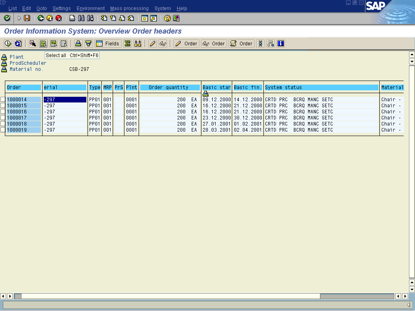The width and height of the screenshot is (415, 311).
Task: Click the Select all icon
Action: click(43, 44)
